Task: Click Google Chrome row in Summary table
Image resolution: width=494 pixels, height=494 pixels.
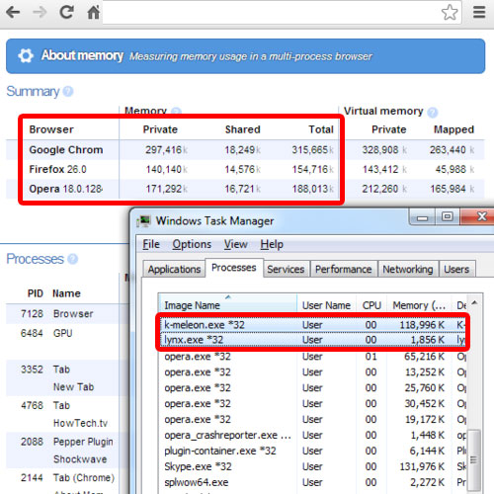Action: click(x=245, y=150)
